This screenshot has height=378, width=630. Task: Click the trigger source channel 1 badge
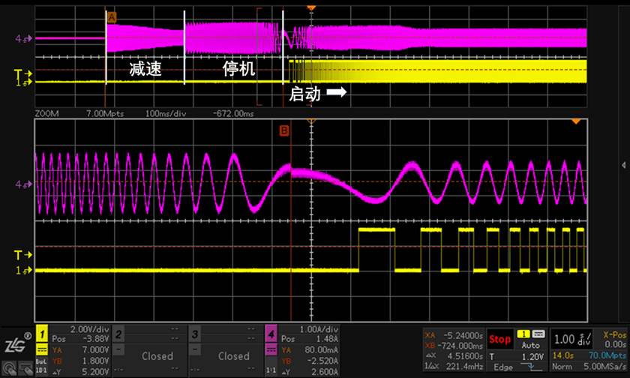click(524, 333)
